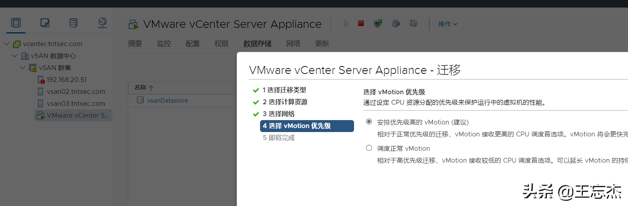Image resolution: width=628 pixels, height=206 pixels.
Task: Click the green Power On icon
Action: [346, 23]
